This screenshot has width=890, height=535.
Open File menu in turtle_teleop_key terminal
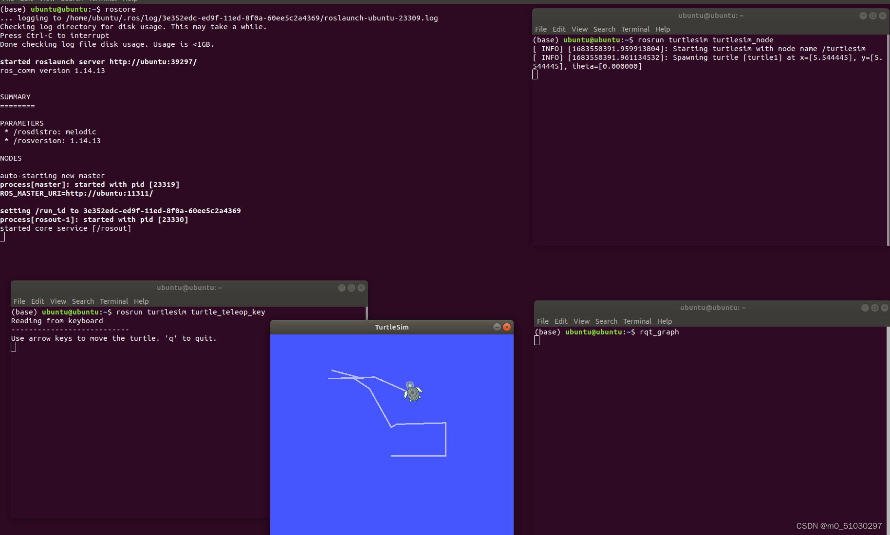19,301
